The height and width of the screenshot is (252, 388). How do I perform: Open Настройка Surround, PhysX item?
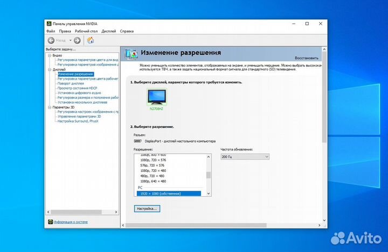pyautogui.click(x=78, y=121)
